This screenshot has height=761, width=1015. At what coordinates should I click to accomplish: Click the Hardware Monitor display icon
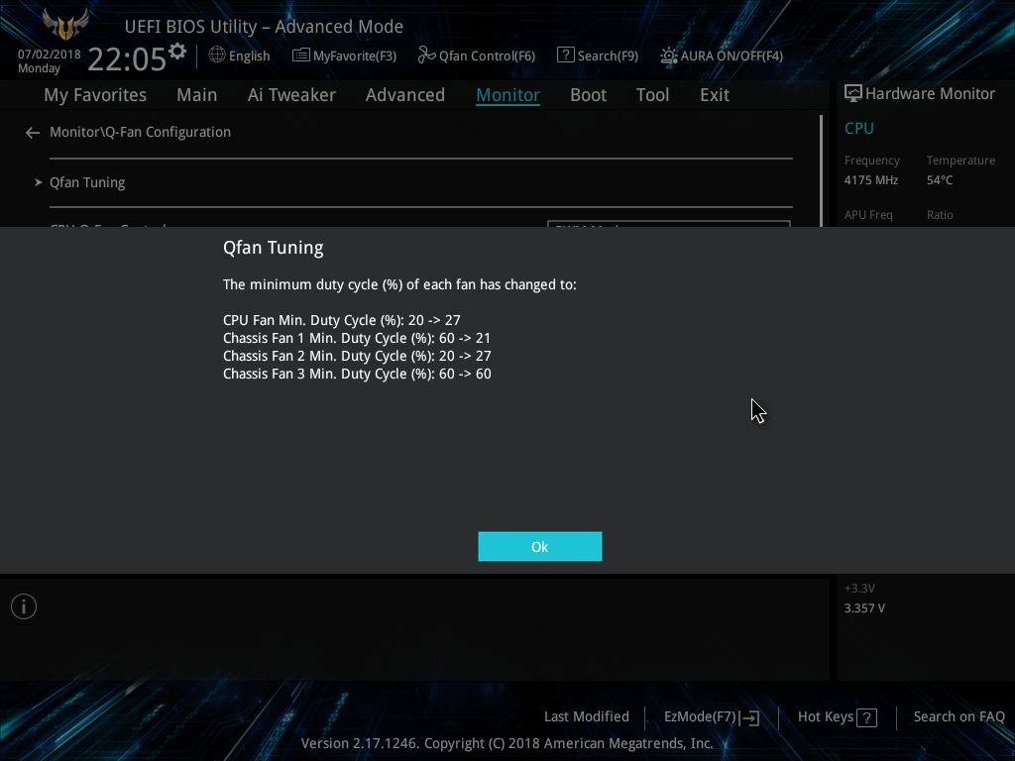[853, 94]
